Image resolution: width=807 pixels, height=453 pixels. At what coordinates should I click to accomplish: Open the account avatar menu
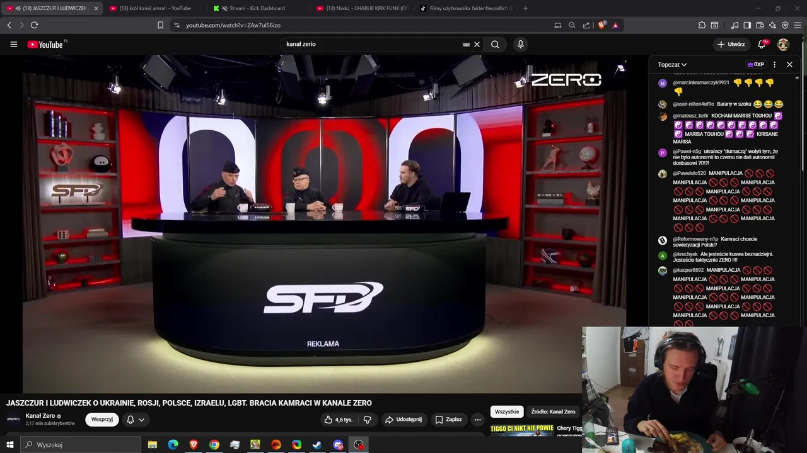click(783, 45)
